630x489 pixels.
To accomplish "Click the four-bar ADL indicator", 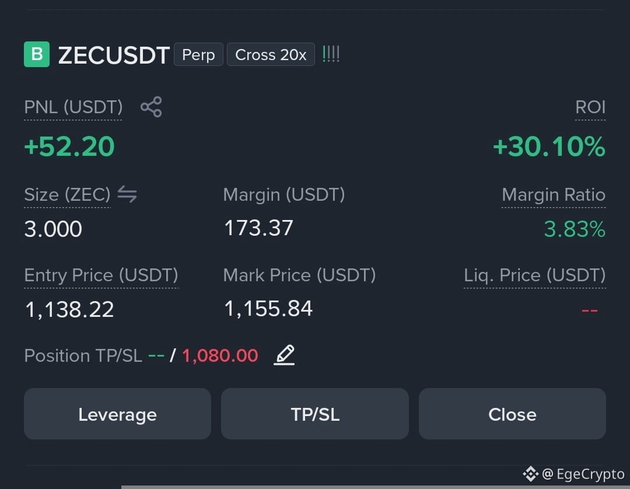I will (331, 54).
